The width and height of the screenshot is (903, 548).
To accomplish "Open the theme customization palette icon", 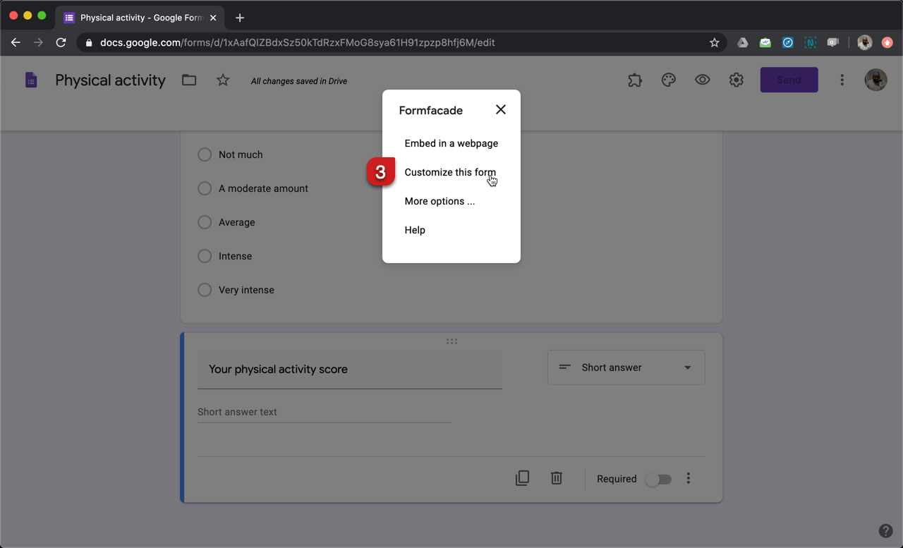I will pyautogui.click(x=668, y=80).
